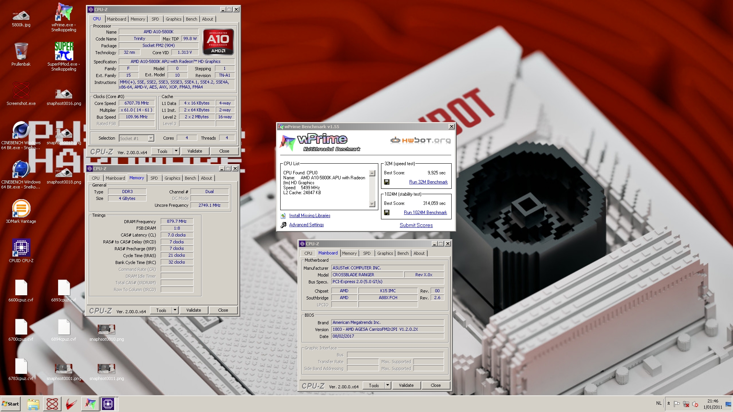Open the Prullenbak recycle bin

point(21,54)
